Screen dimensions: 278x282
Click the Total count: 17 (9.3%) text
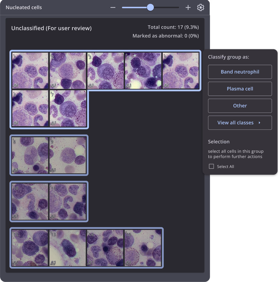click(173, 27)
